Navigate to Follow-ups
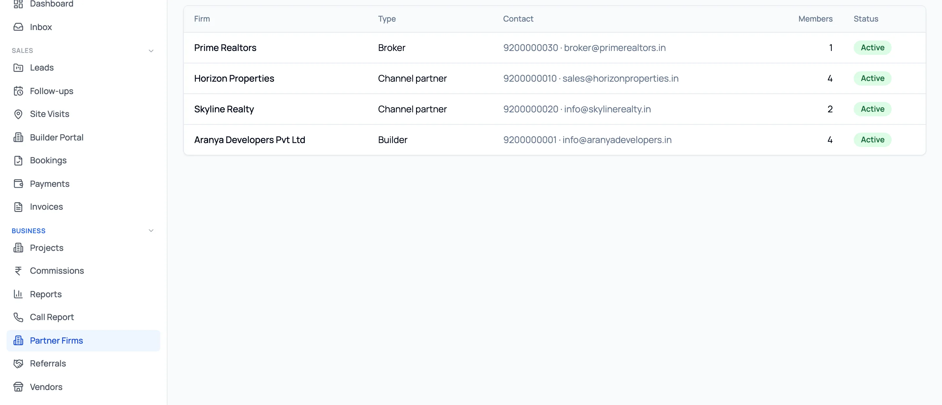 [x=83, y=91]
